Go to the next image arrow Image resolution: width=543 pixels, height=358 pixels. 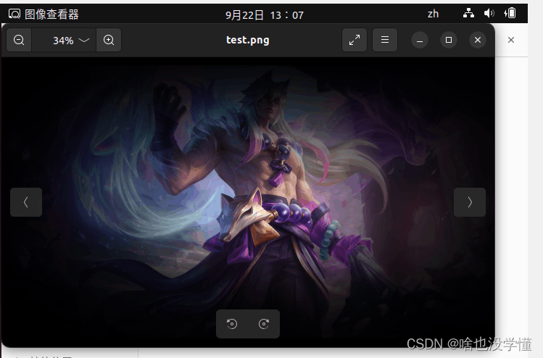470,202
